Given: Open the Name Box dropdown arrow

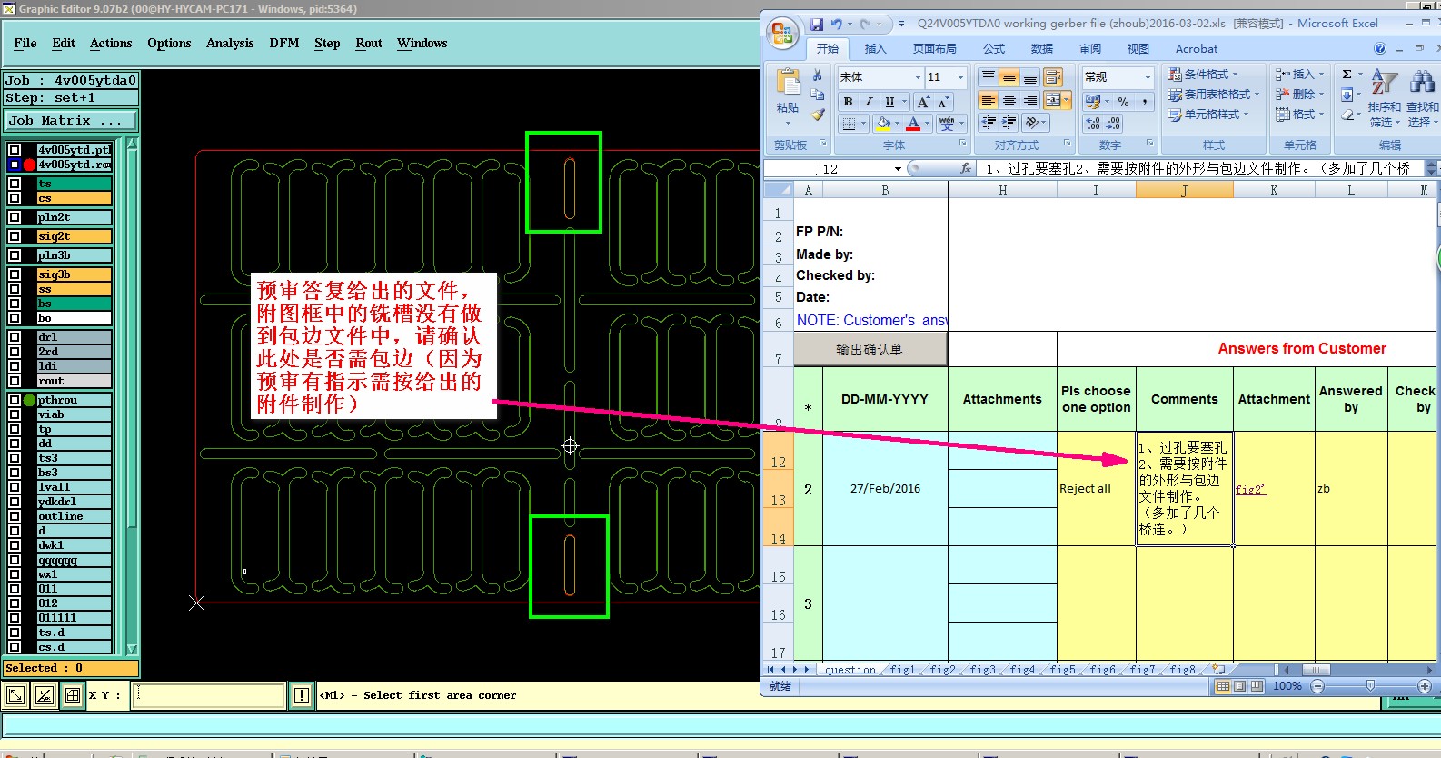Looking at the screenshot, I should click(898, 169).
